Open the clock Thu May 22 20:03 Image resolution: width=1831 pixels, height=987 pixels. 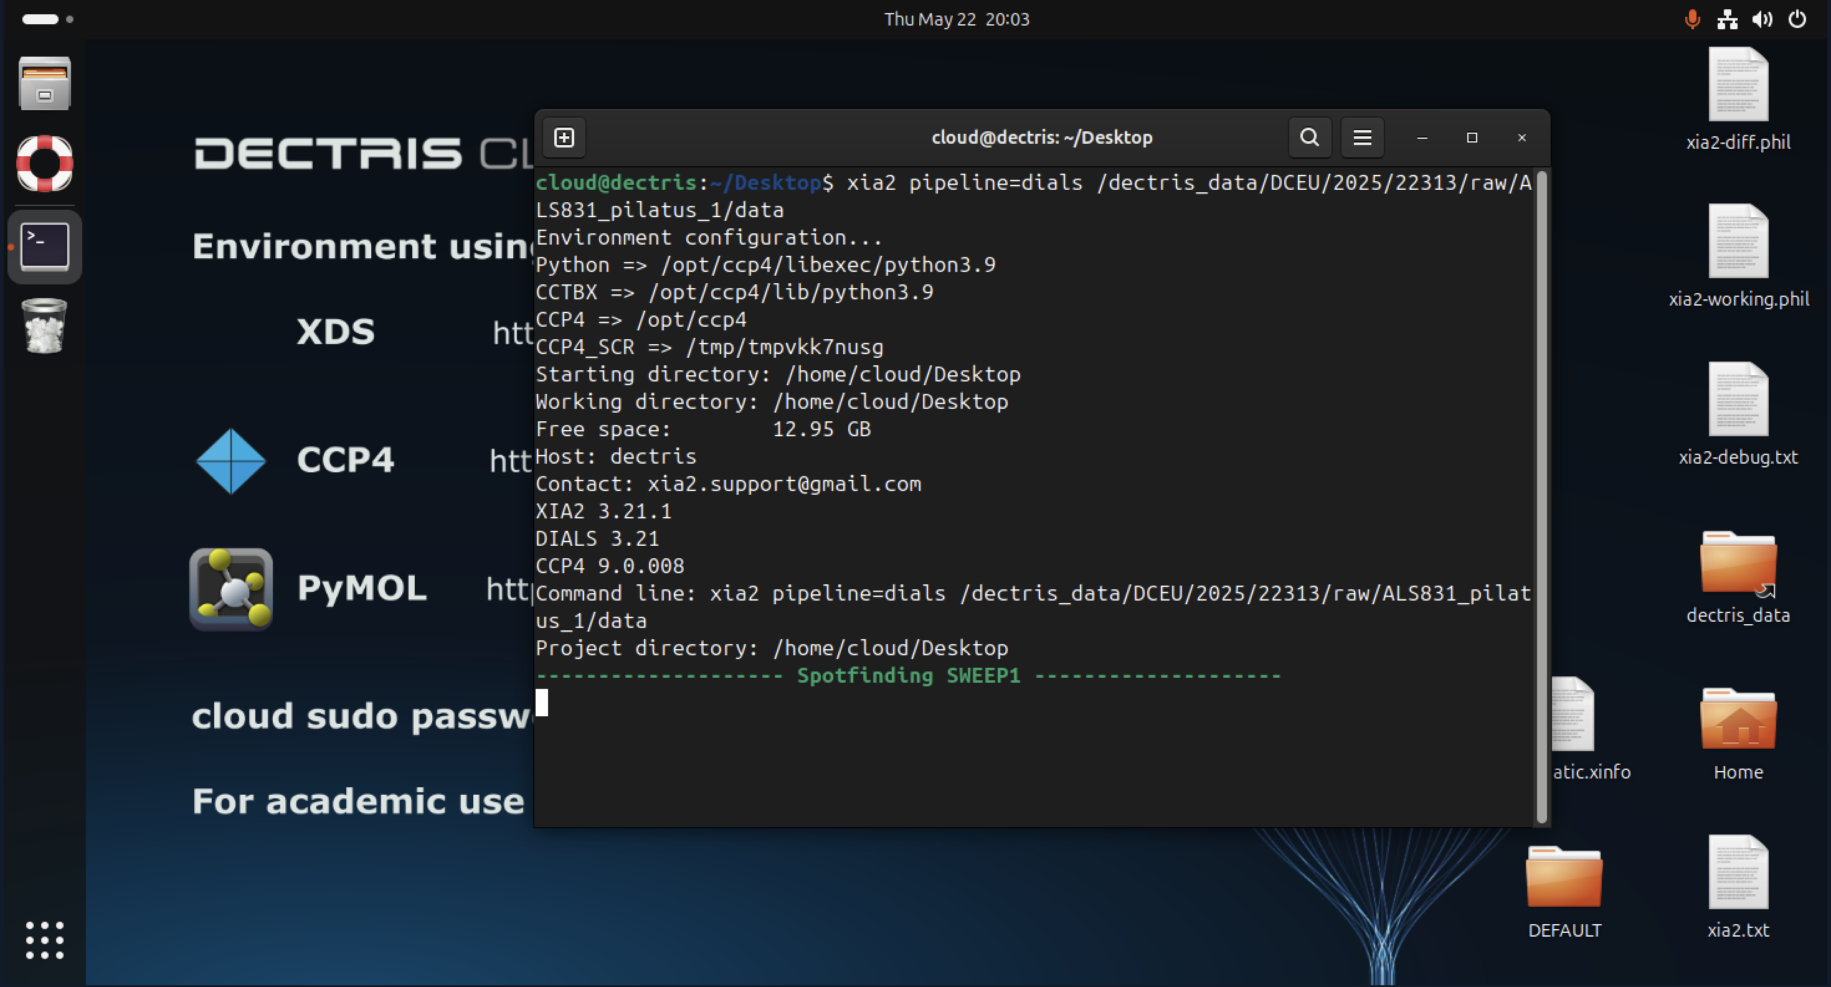tap(957, 19)
